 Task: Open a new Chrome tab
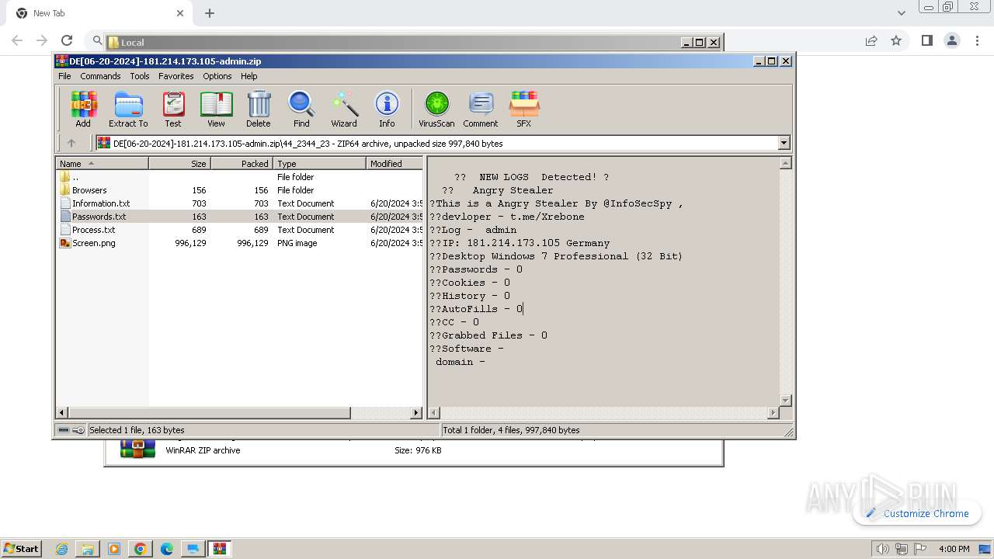210,13
